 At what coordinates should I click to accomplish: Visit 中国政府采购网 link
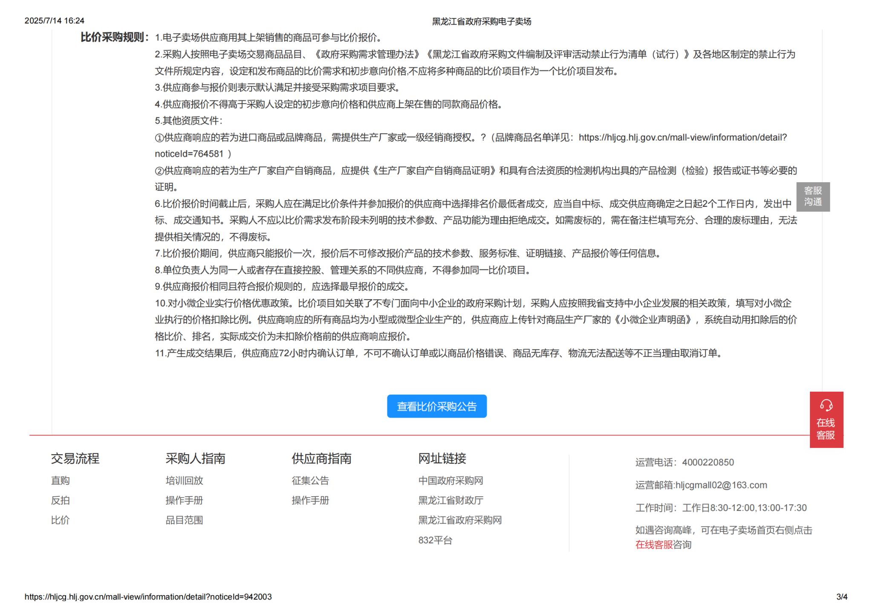(451, 481)
